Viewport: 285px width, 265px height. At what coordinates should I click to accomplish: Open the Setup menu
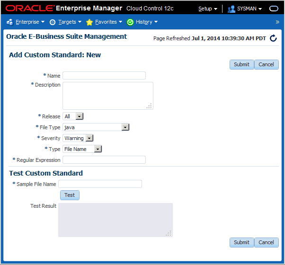click(x=208, y=9)
